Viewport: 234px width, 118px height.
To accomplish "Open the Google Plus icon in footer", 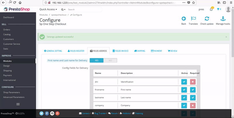I will tap(57, 113).
